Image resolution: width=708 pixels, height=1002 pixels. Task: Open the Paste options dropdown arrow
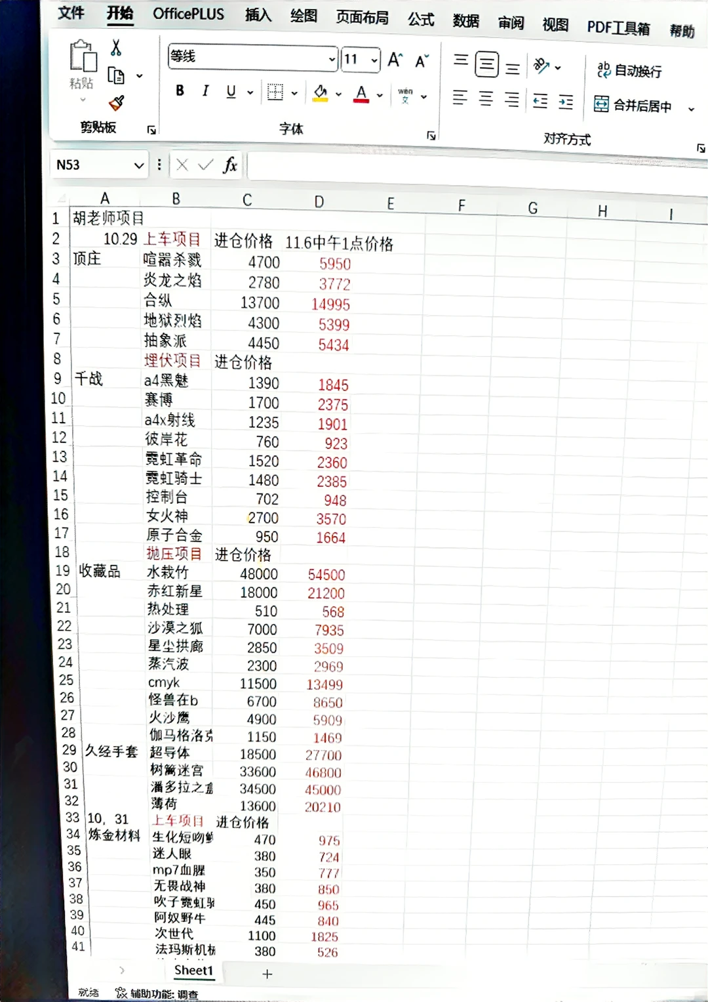[x=83, y=100]
